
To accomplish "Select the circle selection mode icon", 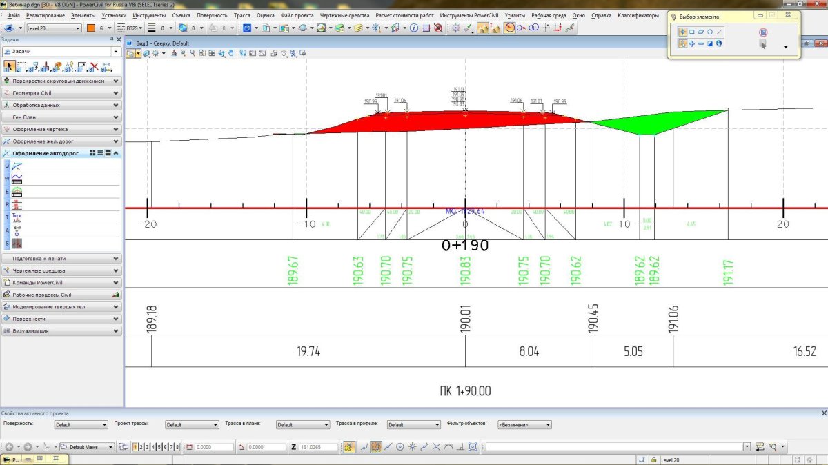I will click(x=710, y=32).
